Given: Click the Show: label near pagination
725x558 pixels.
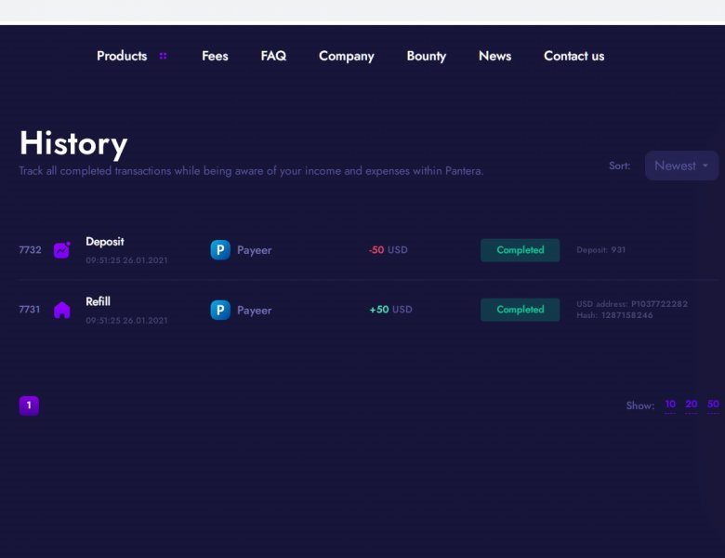Looking at the screenshot, I should tap(640, 405).
